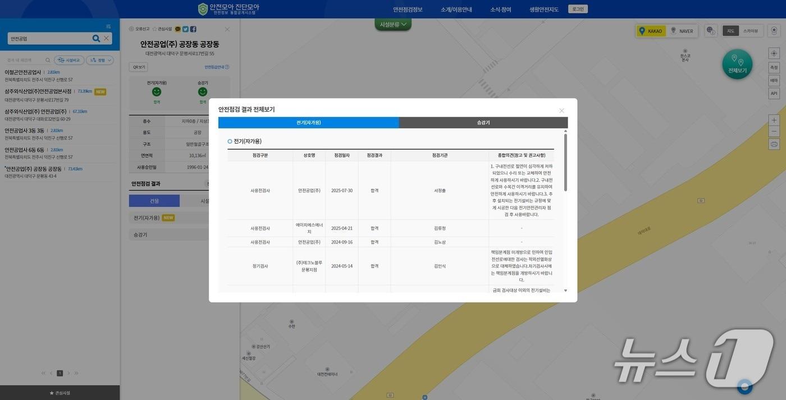This screenshot has width=786, height=400.
Task: Open the 정렬 sort dropdown
Action: (x=100, y=60)
